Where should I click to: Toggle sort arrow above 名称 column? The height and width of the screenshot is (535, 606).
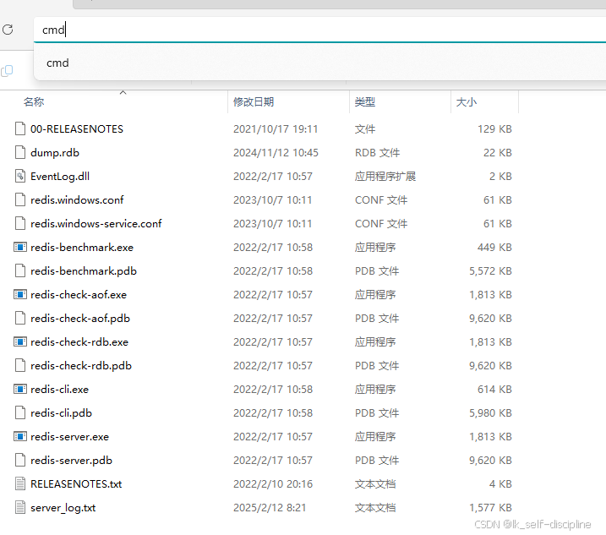click(123, 92)
